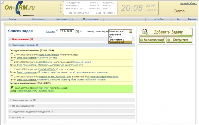The image size is (199, 125).
Task: Click the Сегодня link
Action: point(50,31)
